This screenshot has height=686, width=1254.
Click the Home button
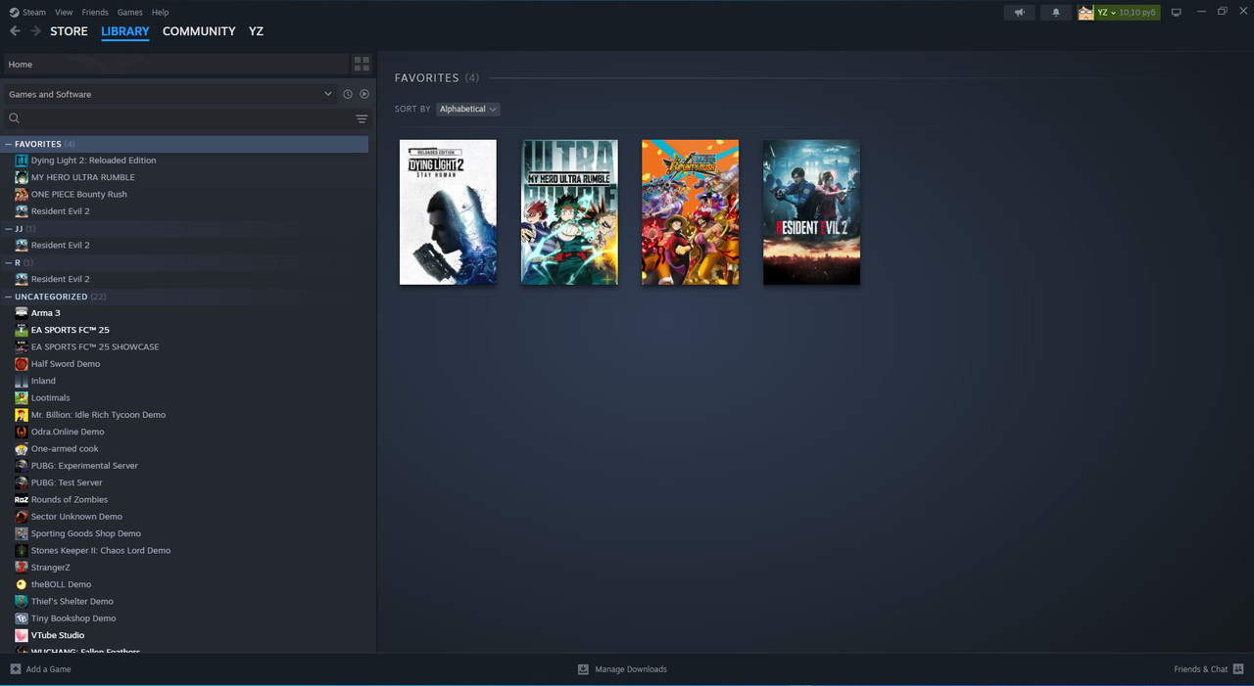pos(175,65)
